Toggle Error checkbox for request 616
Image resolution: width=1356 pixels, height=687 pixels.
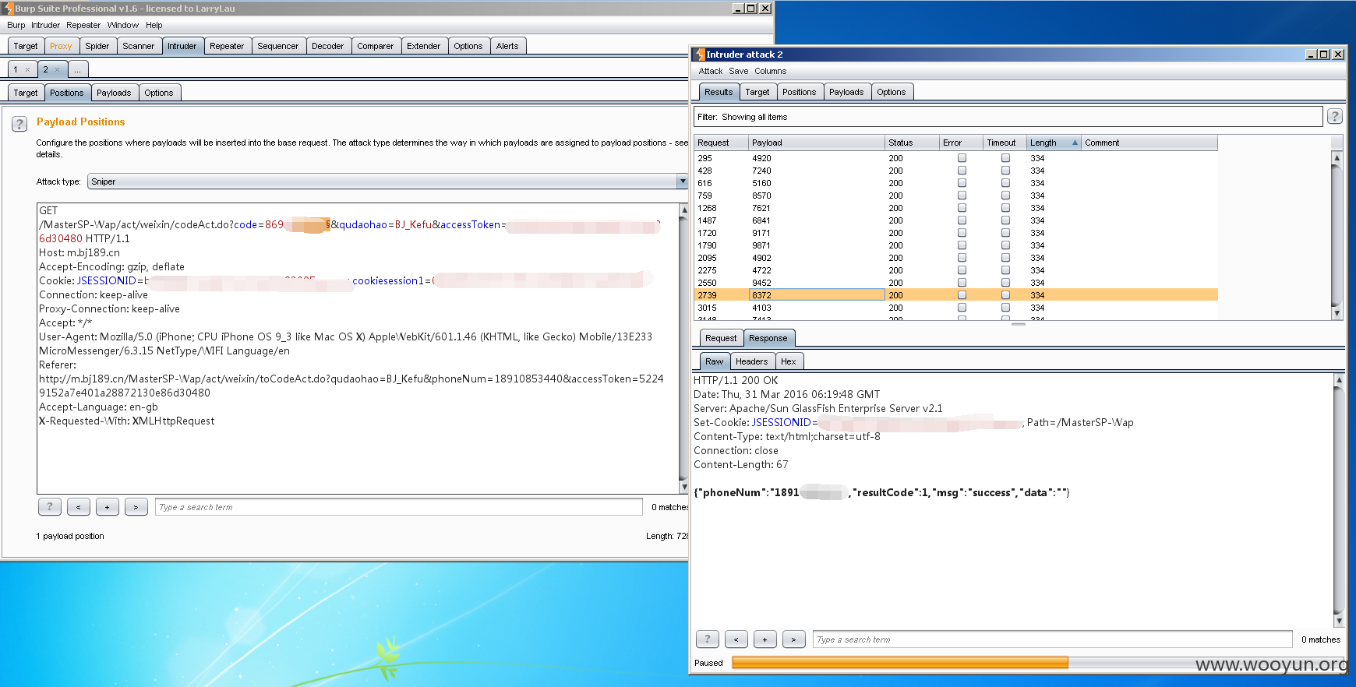962,183
